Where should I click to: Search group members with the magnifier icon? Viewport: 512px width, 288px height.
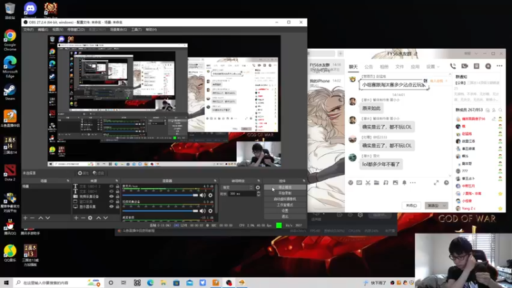point(500,110)
